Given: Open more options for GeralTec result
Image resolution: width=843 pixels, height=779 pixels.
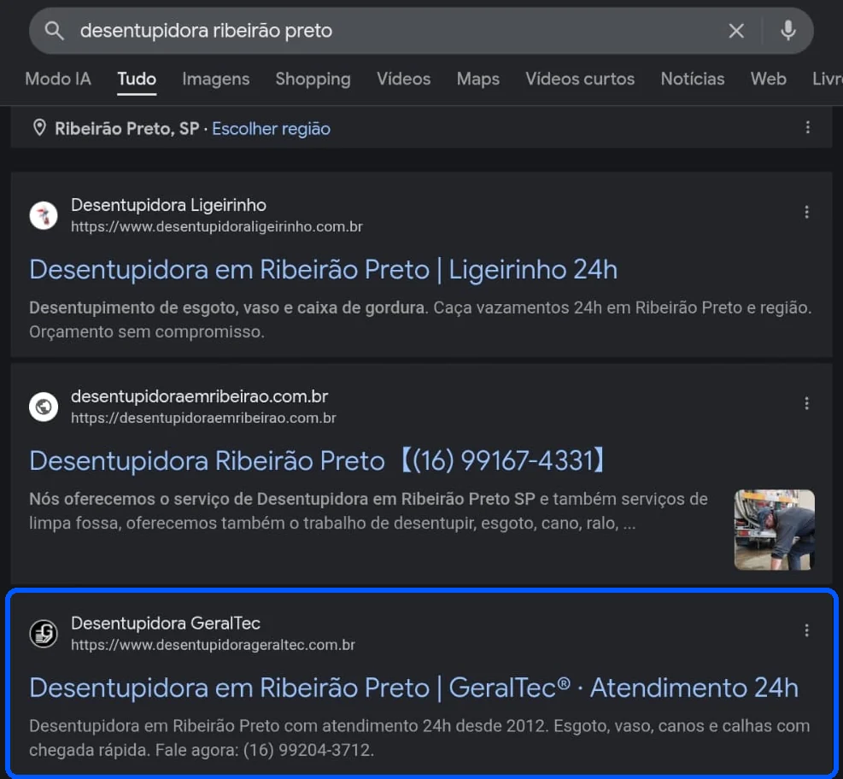Looking at the screenshot, I should coord(806,630).
